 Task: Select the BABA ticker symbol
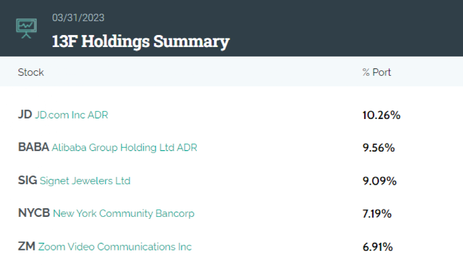[33, 147]
